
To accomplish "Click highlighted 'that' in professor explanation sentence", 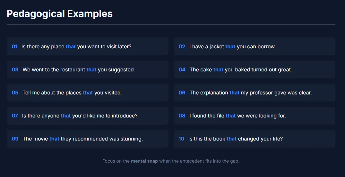I will point(234,93).
